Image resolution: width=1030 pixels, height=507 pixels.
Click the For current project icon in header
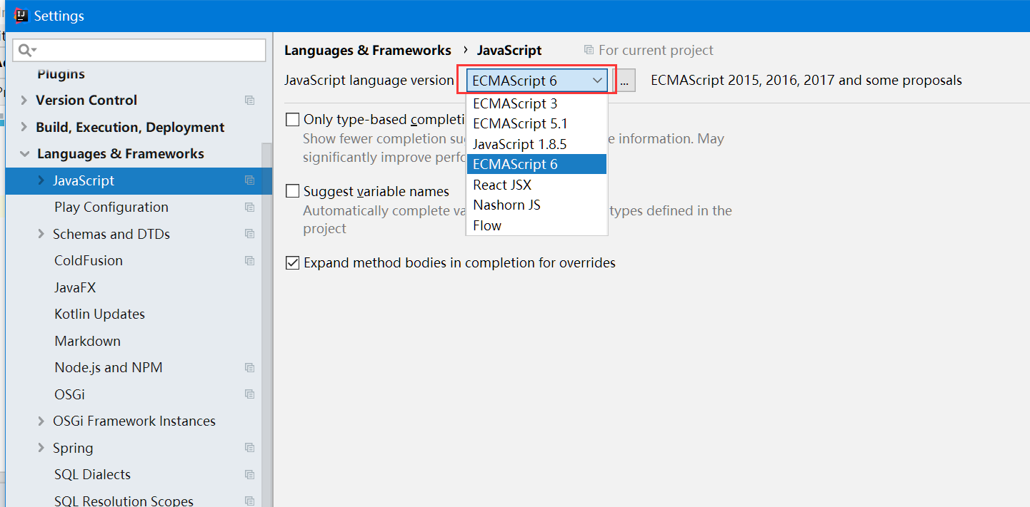[x=589, y=50]
